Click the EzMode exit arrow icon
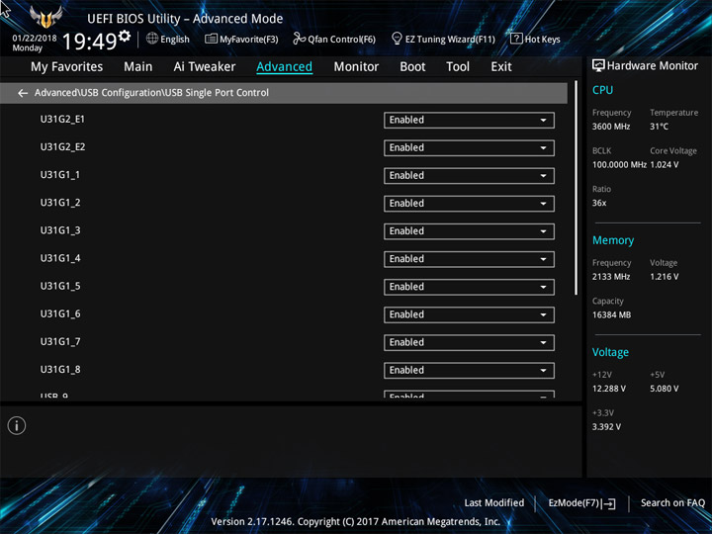Image resolution: width=712 pixels, height=534 pixels. tap(610, 503)
